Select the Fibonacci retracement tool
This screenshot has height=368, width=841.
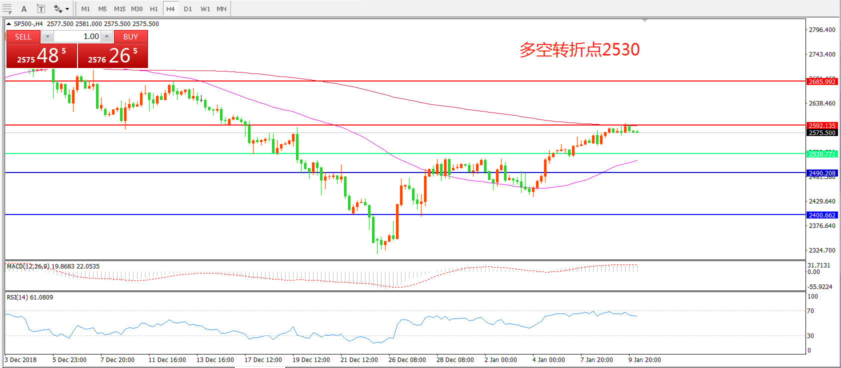(7, 8)
